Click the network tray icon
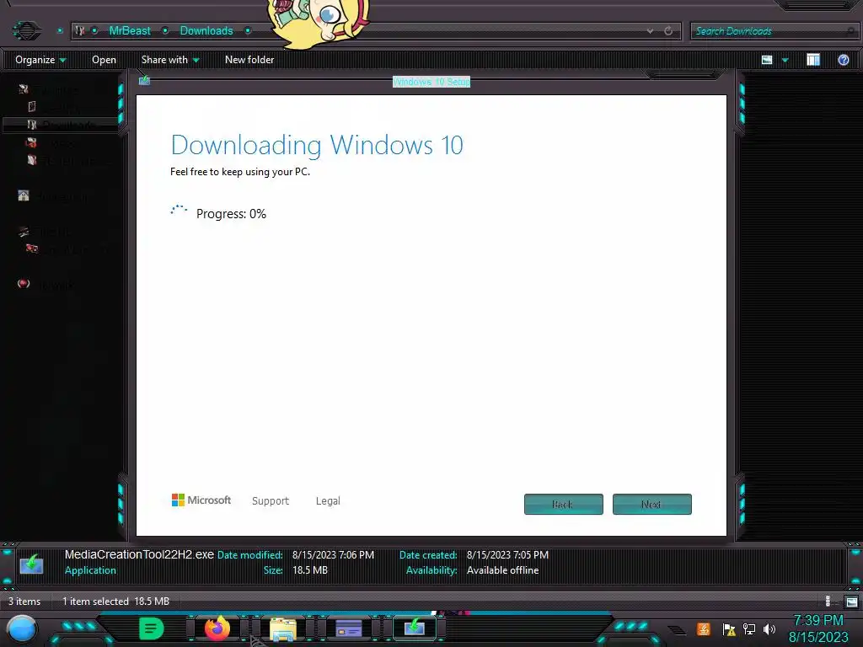 [748, 628]
